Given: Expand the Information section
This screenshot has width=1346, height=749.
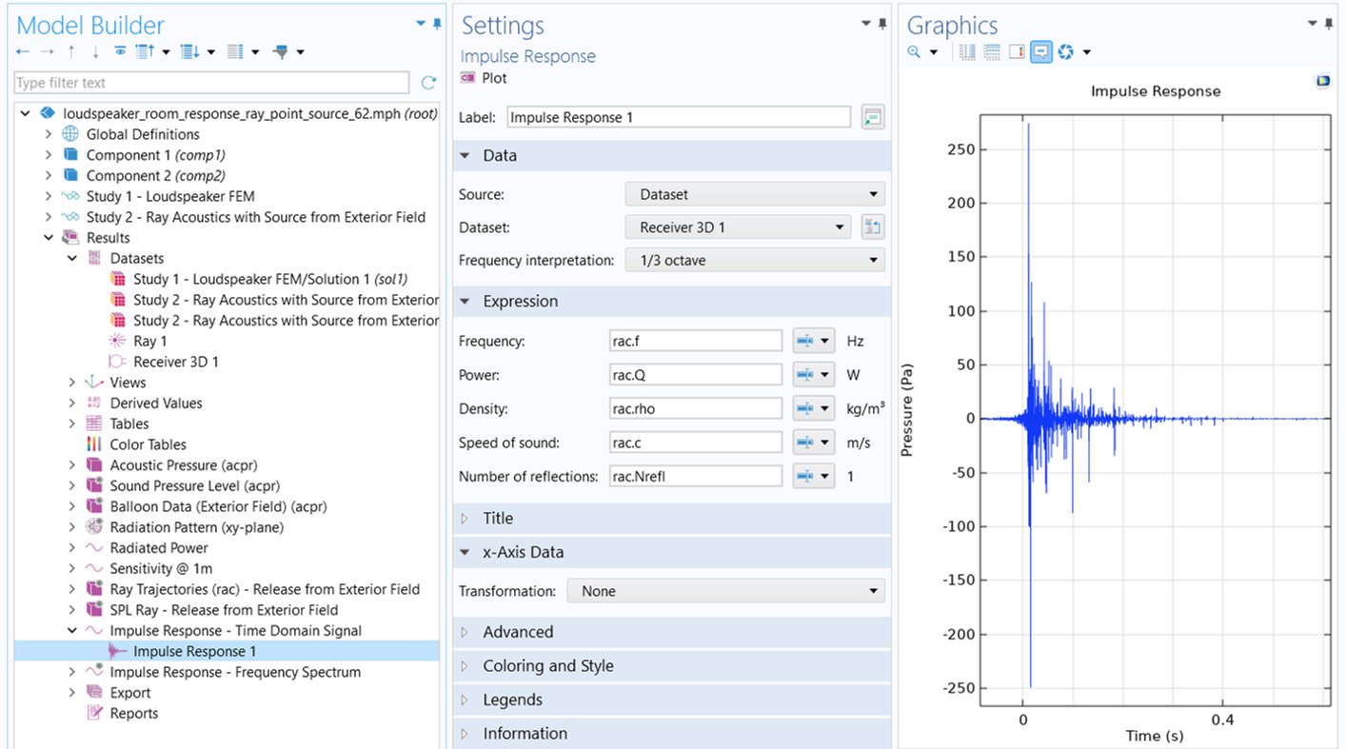Looking at the screenshot, I should click(x=465, y=734).
